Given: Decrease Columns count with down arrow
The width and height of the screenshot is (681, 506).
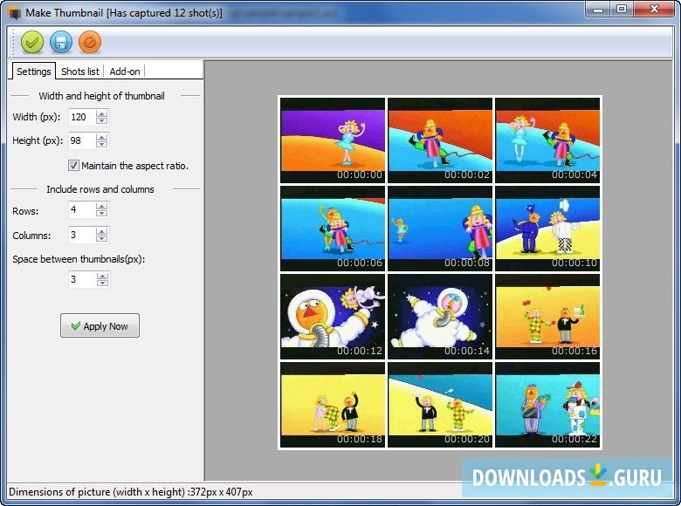Looking at the screenshot, I should (102, 239).
